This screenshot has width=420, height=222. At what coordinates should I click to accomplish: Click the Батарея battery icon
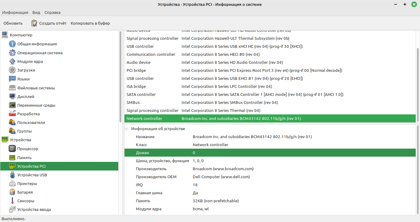pyautogui.click(x=12, y=192)
